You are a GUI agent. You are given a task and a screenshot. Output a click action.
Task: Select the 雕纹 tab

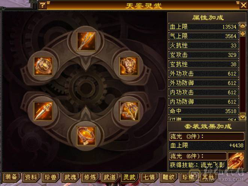[x=169, y=177]
